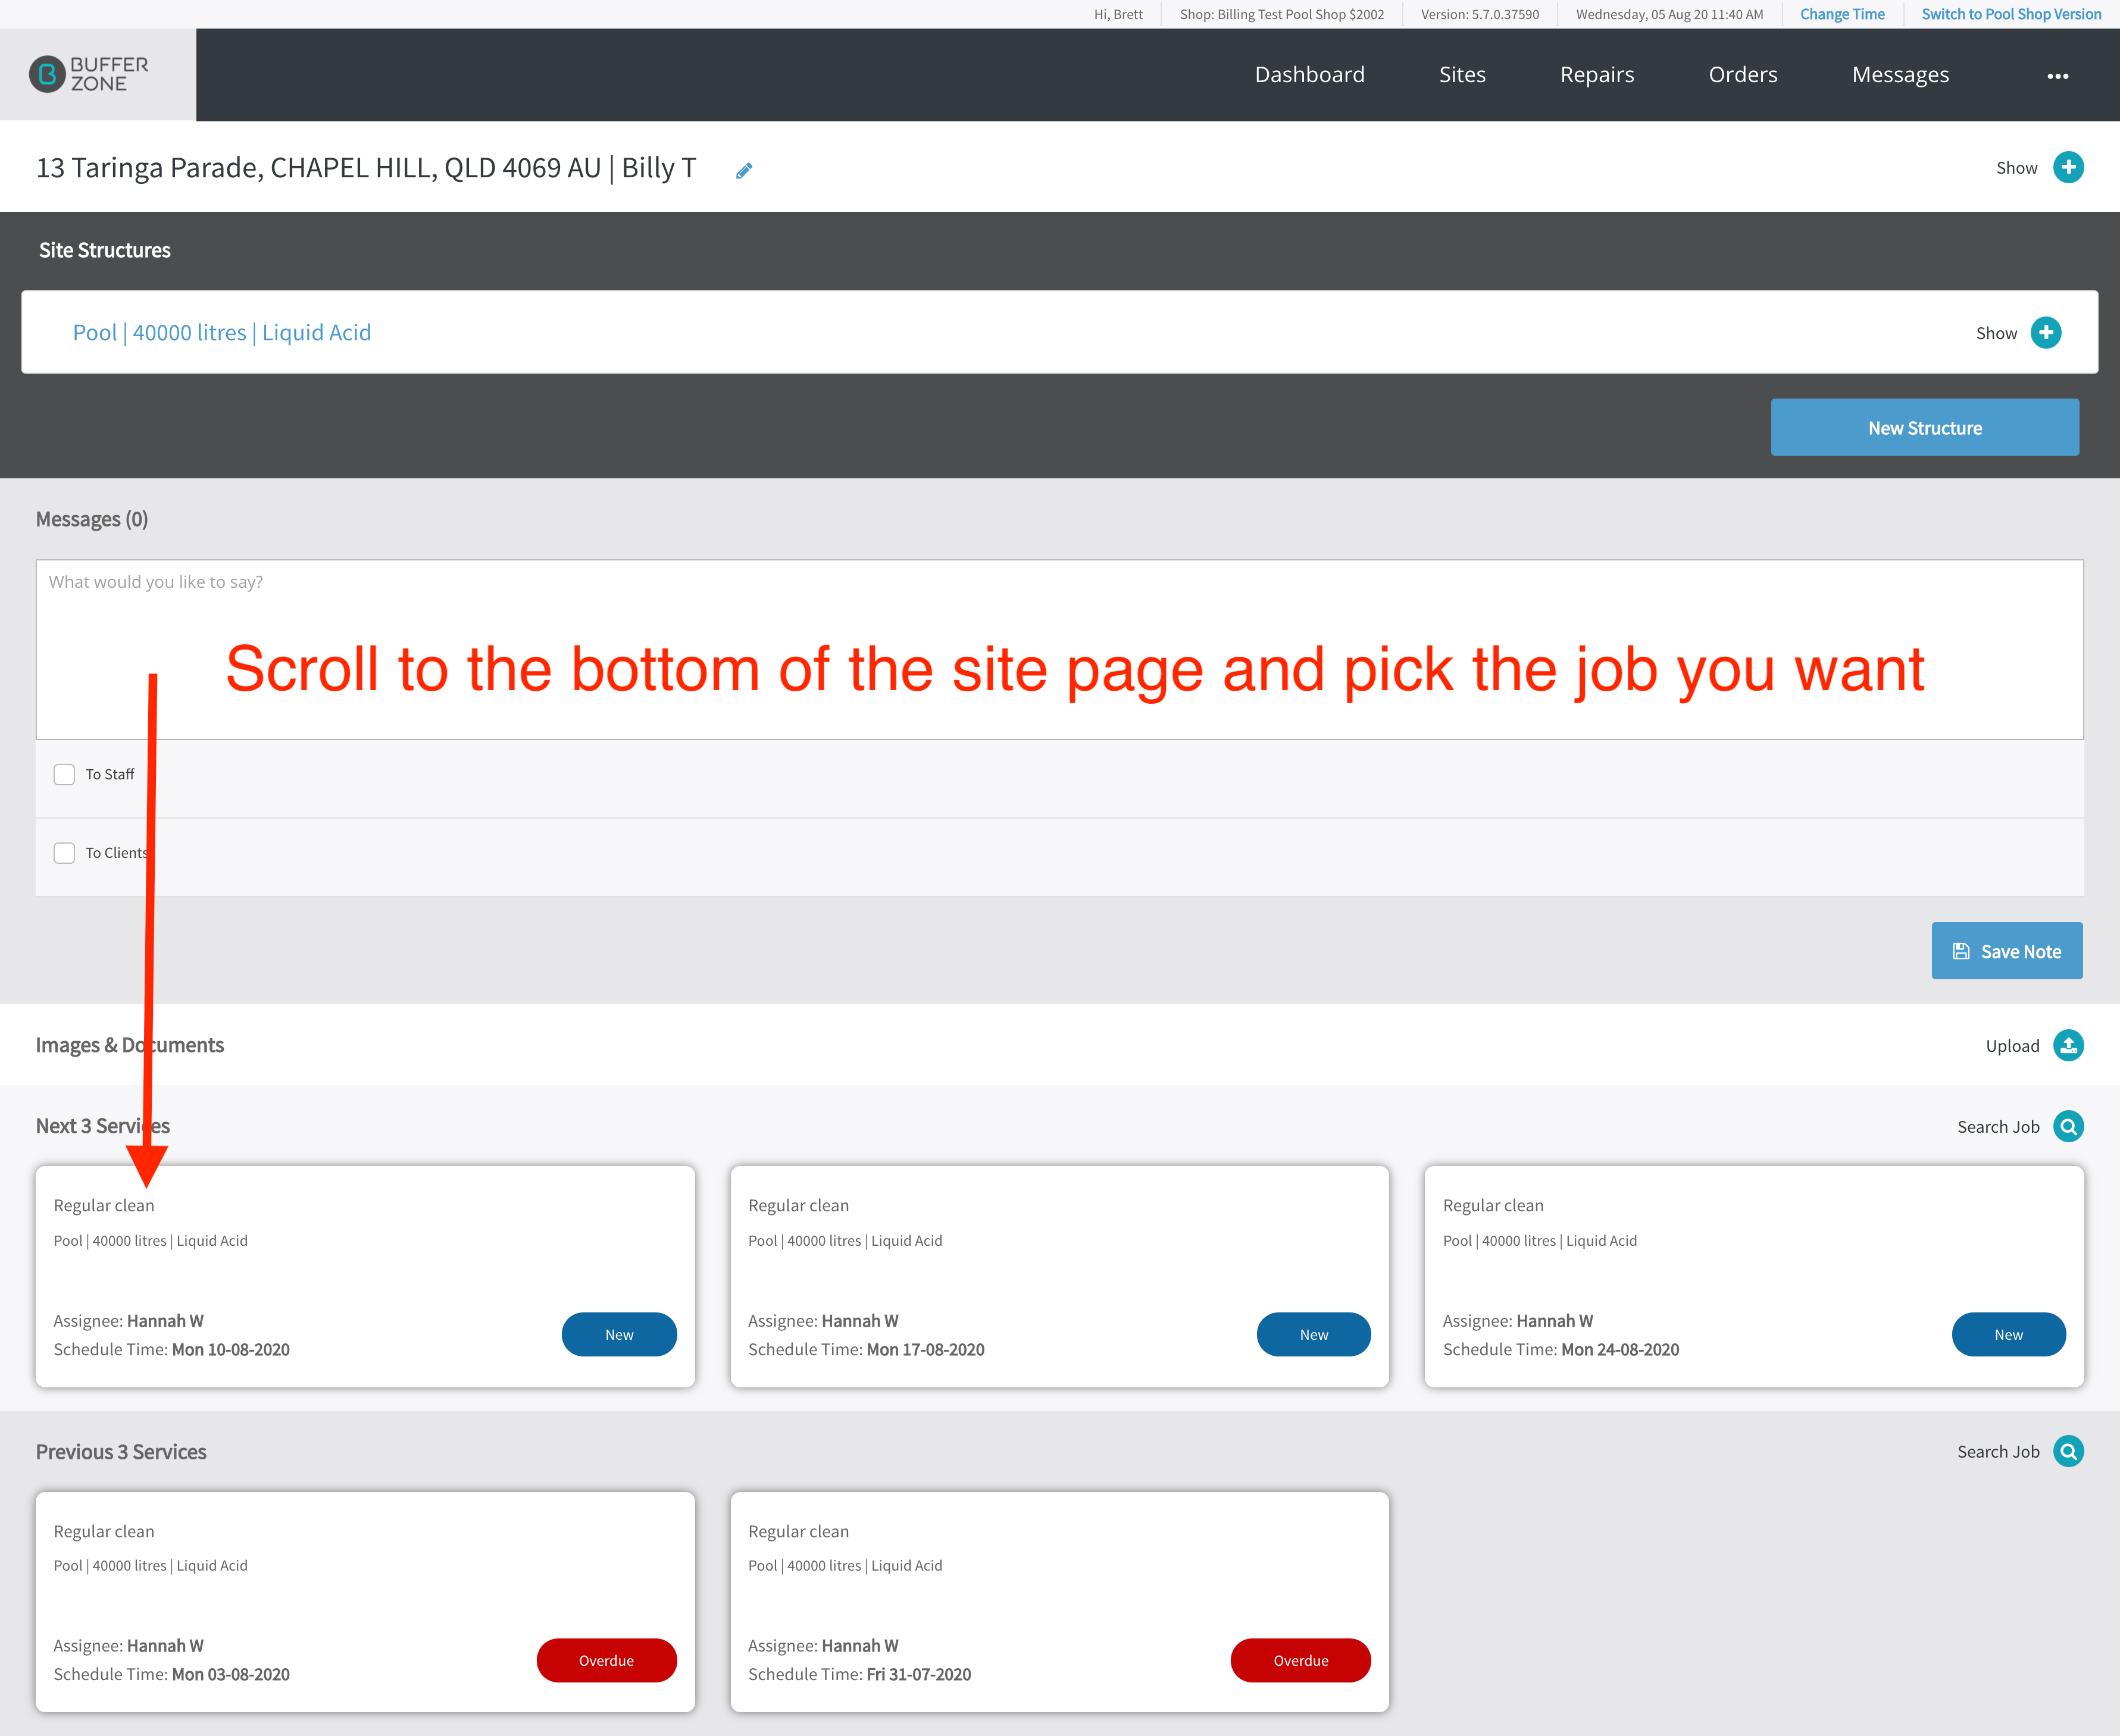Click the Buffer Zone logo

click(89, 74)
